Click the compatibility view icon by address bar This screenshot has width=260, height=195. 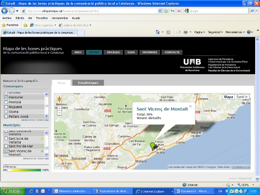point(166,11)
